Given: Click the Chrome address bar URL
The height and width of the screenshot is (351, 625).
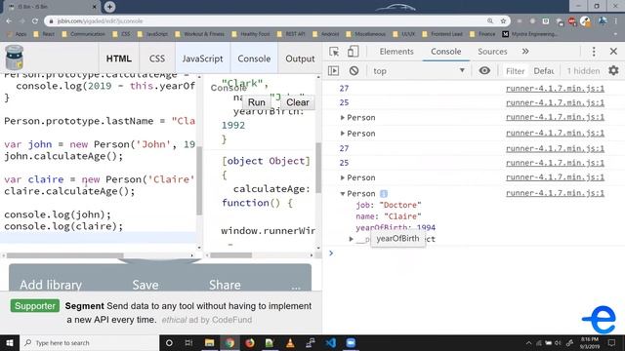Looking at the screenshot, I should [x=100, y=21].
